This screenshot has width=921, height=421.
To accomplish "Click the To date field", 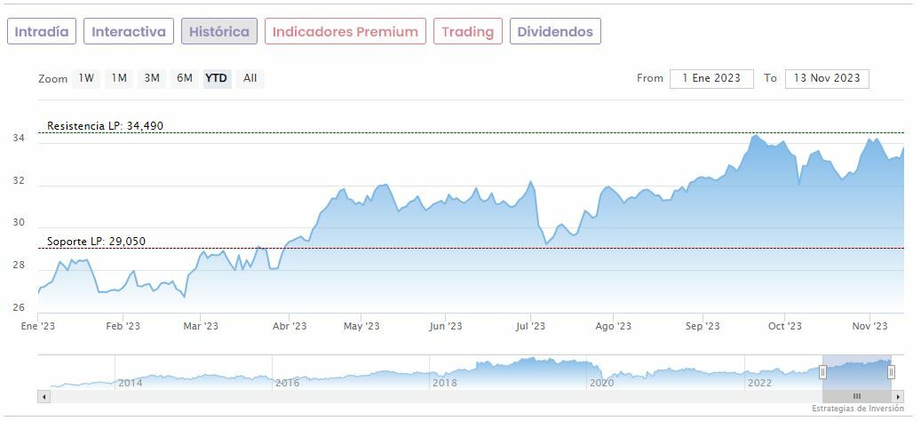I will tap(827, 78).
